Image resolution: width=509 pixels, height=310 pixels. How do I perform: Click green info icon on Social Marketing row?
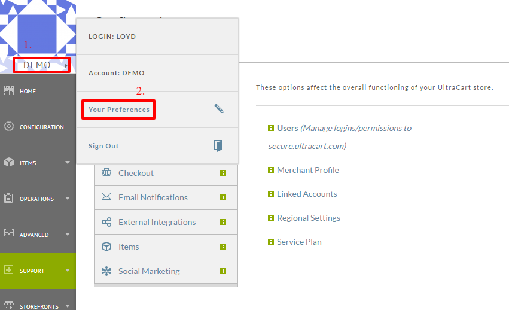click(x=223, y=271)
